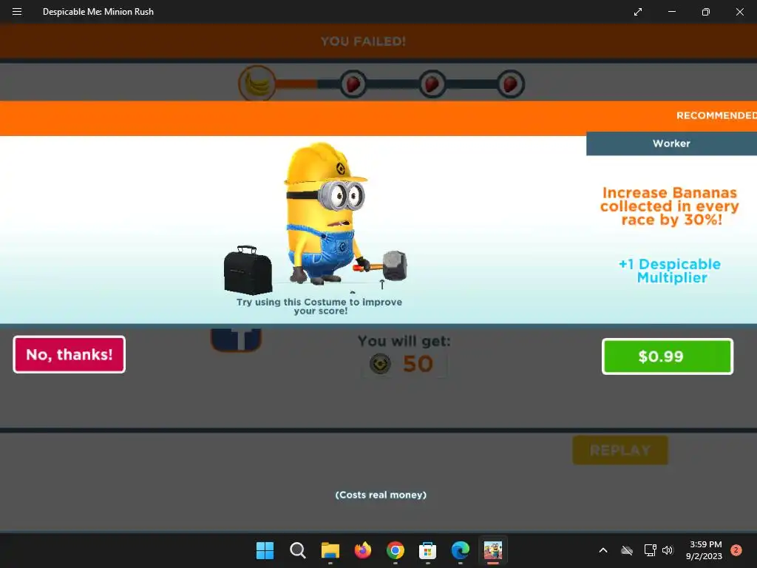The image size is (757, 568).
Task: Open File Explorer from the taskbar
Action: (330, 550)
